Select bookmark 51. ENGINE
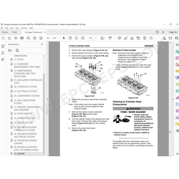Viewport: 179px width, 179px height. point(19,153)
